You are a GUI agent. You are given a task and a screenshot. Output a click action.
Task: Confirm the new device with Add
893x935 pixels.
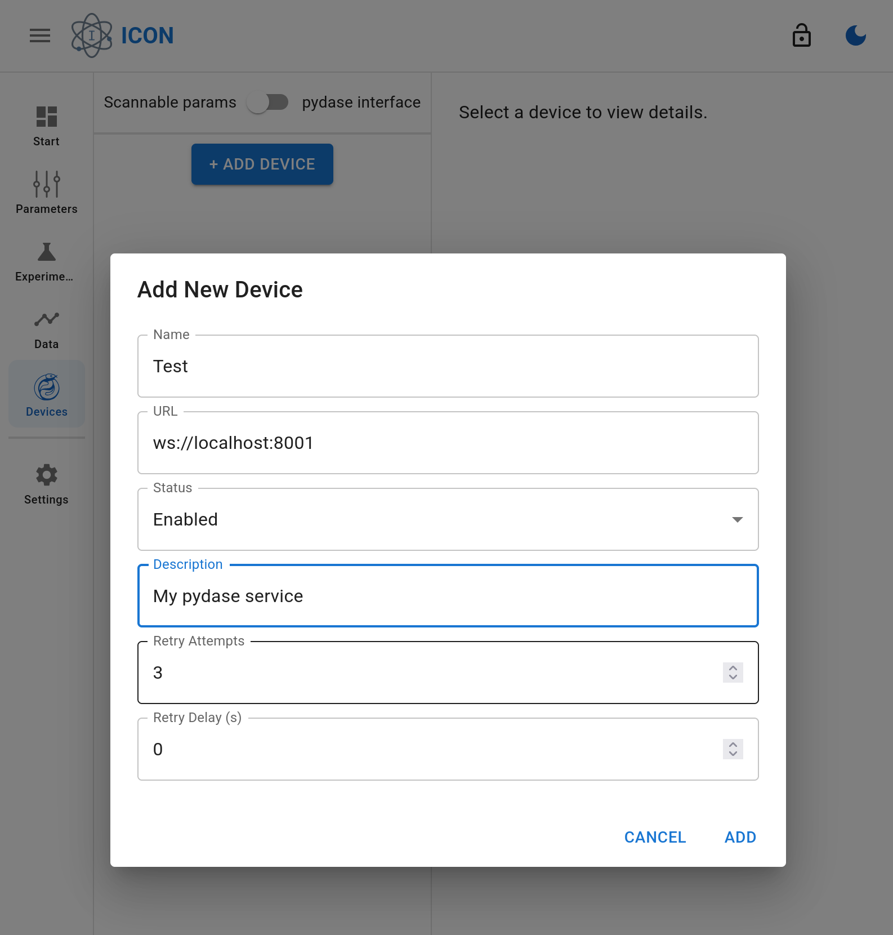[x=740, y=837]
